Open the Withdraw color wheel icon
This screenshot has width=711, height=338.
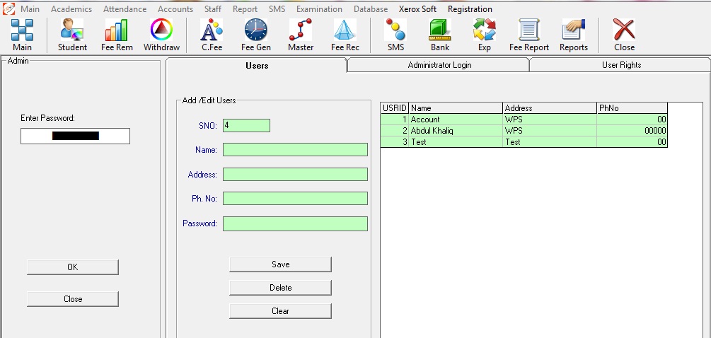[x=161, y=35]
